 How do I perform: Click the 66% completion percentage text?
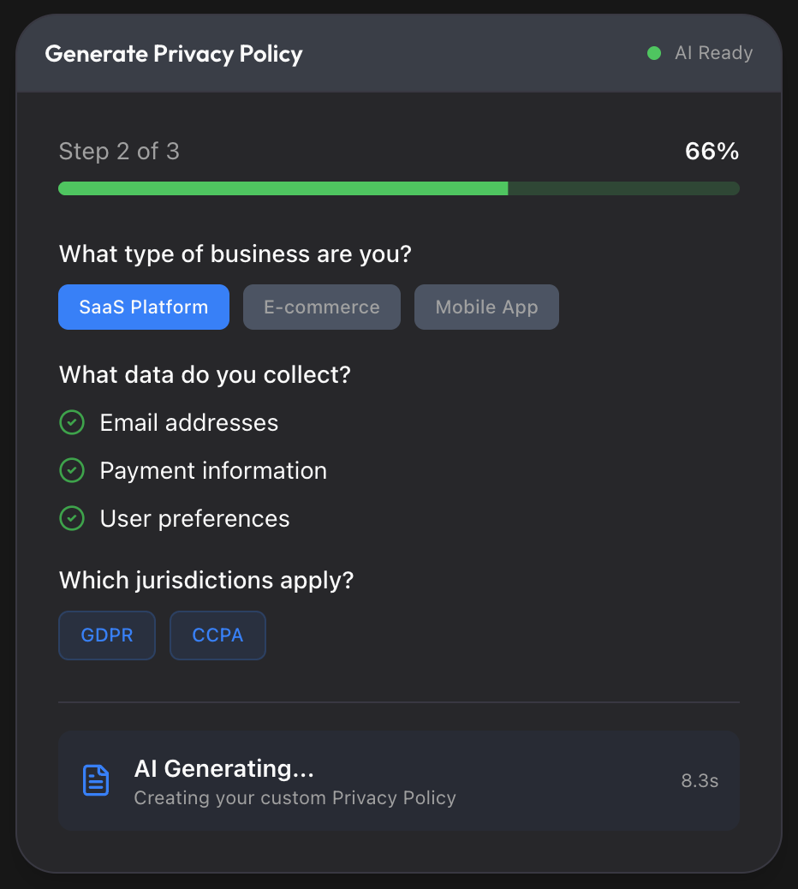point(712,151)
